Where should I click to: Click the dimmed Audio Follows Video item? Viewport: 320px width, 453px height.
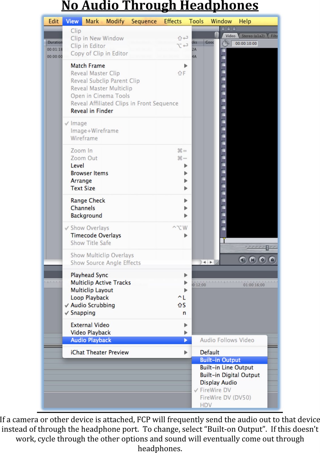229,340
